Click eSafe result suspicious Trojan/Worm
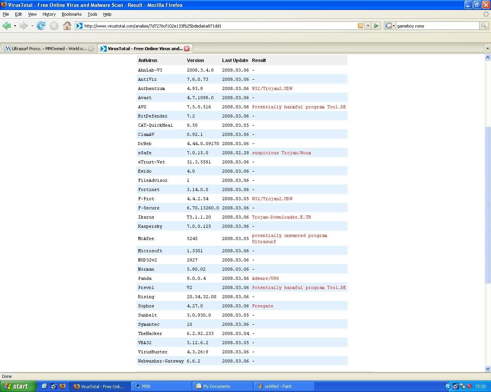Screen dimensions: 491x392 pos(282,153)
